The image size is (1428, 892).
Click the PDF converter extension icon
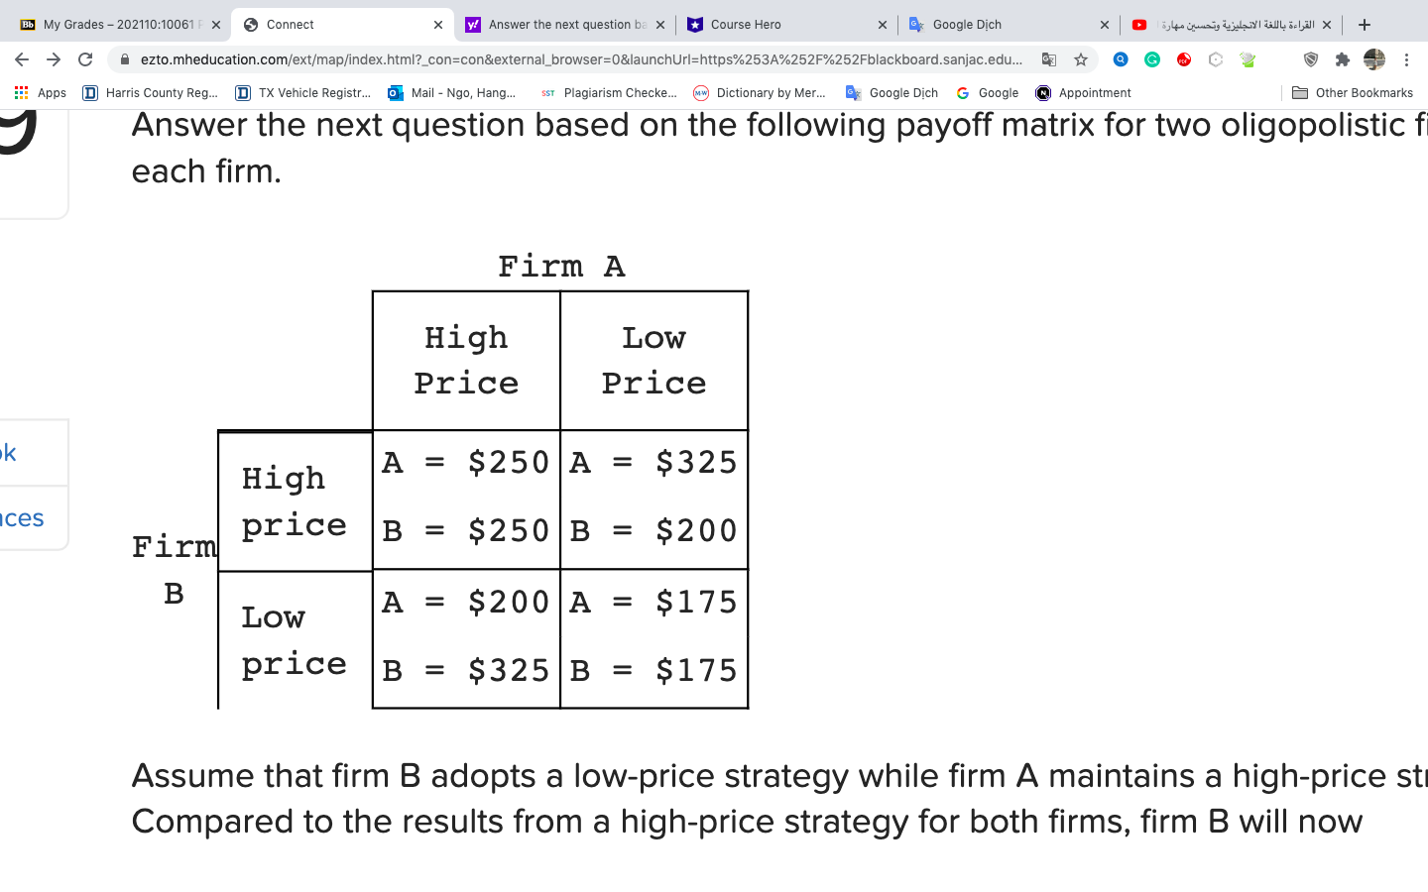click(1184, 59)
